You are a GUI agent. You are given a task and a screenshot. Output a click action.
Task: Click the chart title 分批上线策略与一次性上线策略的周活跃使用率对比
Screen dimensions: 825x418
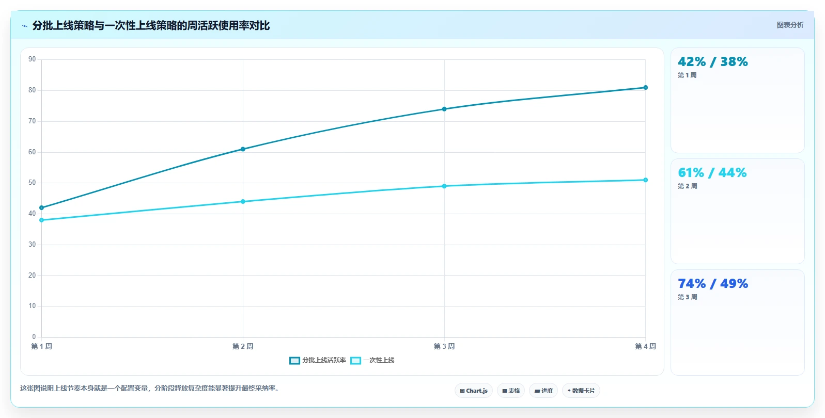[x=151, y=26]
